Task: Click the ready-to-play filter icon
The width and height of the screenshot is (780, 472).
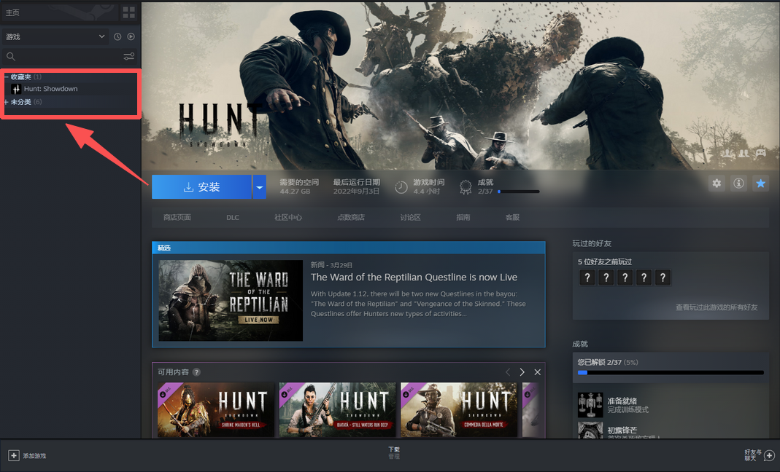Action: coord(131,36)
